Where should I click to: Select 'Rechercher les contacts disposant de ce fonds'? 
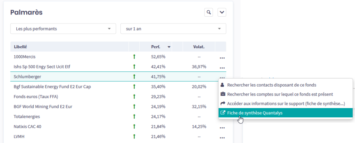tap(271, 85)
